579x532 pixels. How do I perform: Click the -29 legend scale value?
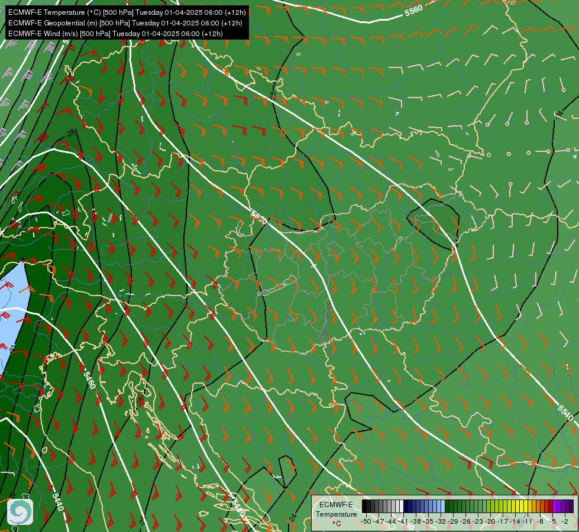click(x=453, y=521)
